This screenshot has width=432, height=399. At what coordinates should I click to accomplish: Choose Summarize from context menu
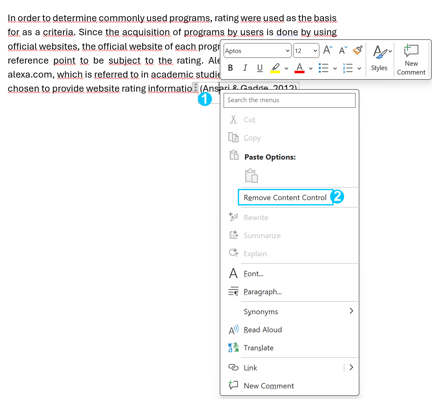pyautogui.click(x=262, y=236)
